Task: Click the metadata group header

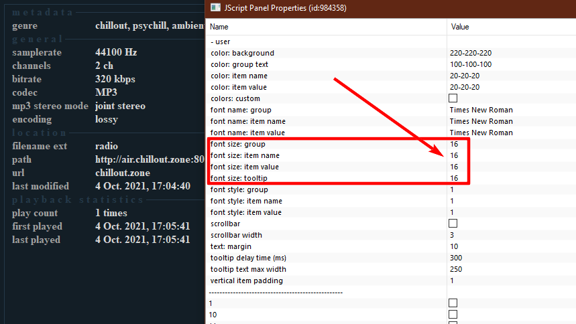Action: coord(43,12)
